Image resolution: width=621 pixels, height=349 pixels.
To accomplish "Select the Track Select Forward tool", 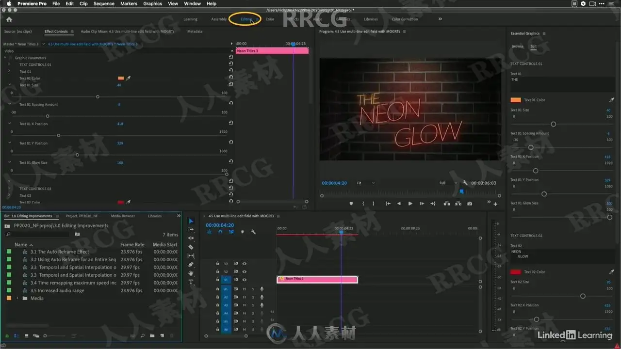I will click(191, 230).
